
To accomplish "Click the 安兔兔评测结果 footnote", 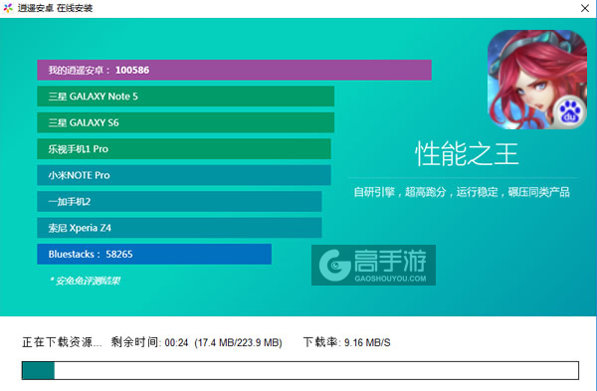I will [x=86, y=281].
